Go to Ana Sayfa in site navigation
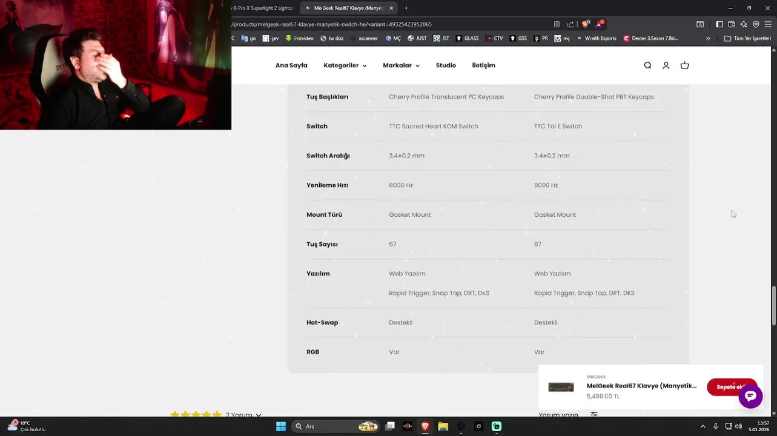This screenshot has width=777, height=436. [x=291, y=65]
